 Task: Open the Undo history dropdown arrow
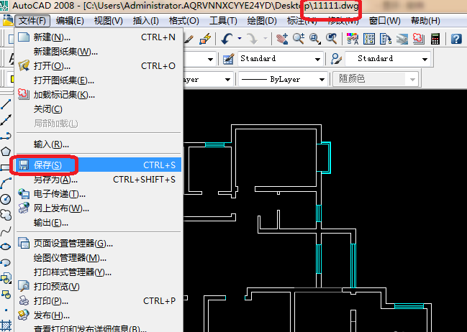pyautogui.click(x=240, y=39)
